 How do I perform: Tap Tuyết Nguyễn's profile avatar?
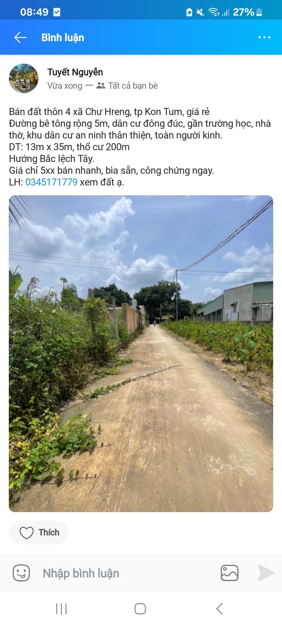23,78
